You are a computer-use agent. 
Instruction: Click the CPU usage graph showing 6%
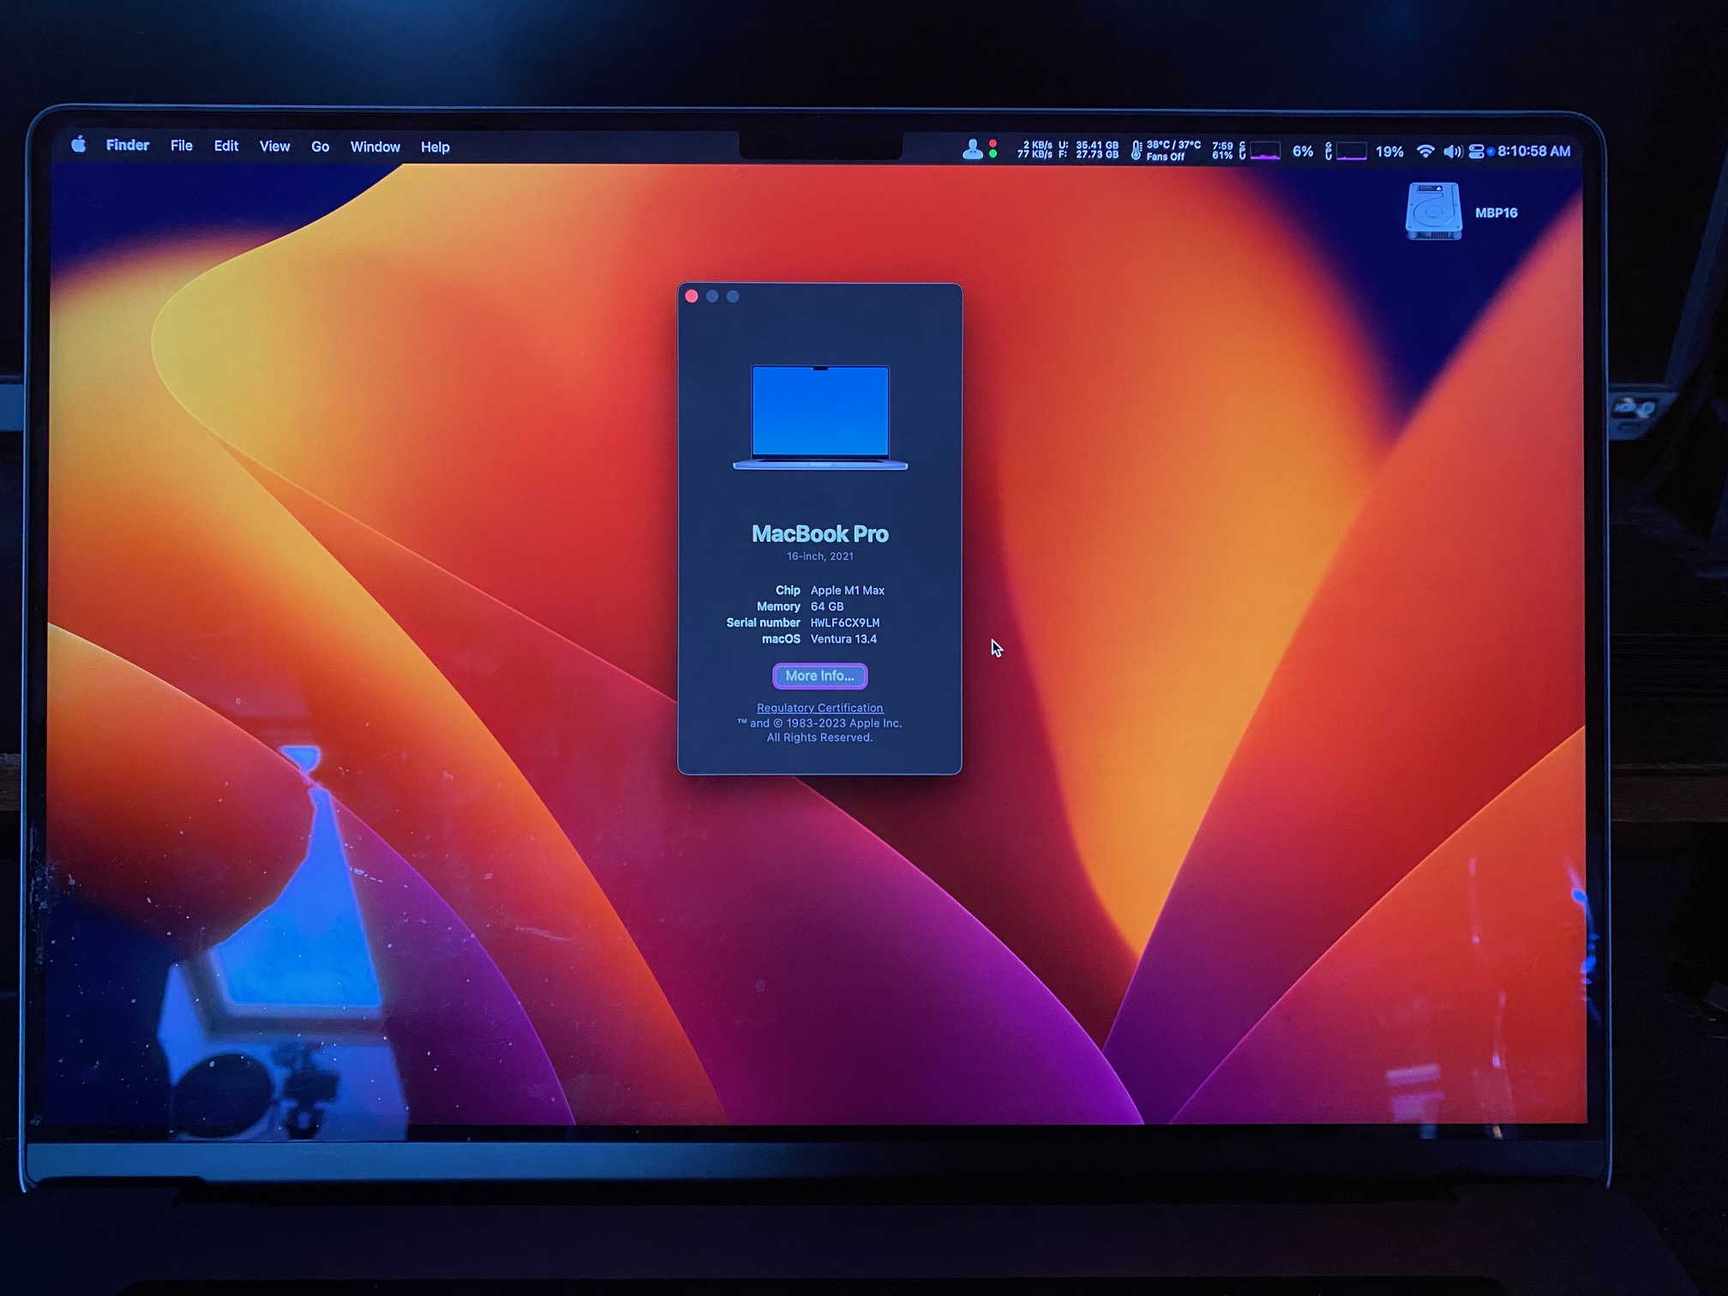[1266, 152]
